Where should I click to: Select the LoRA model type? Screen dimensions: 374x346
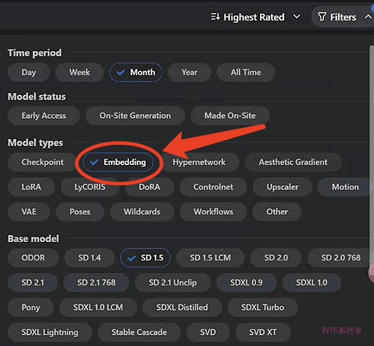click(31, 187)
